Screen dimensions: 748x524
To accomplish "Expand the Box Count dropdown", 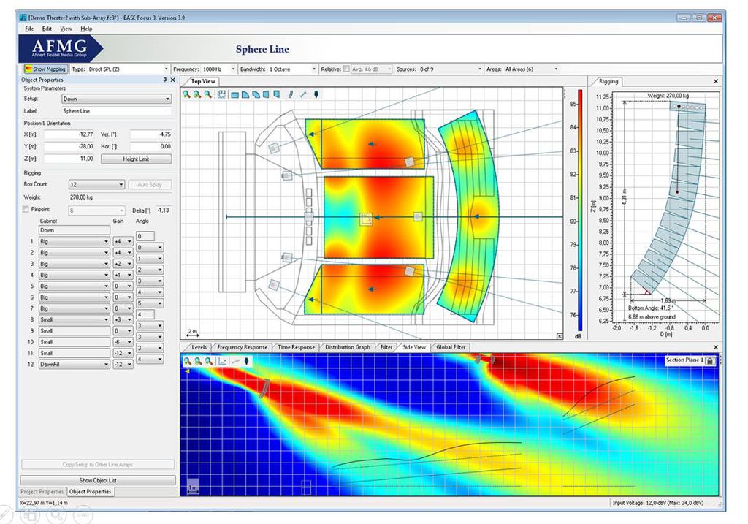I will pos(96,185).
